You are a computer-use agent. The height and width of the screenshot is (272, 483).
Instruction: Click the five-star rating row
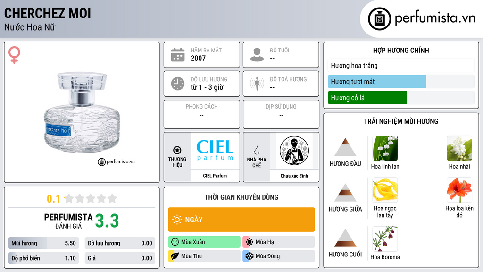tap(91, 198)
